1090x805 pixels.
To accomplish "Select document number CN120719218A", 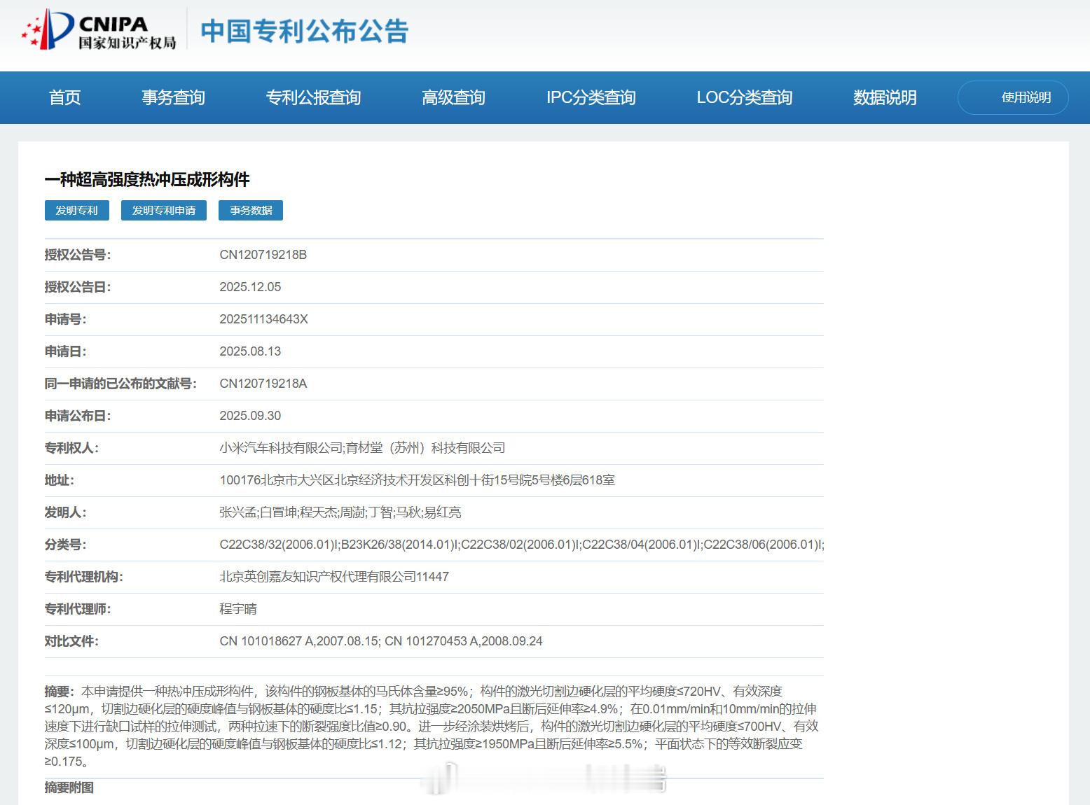I will coord(263,384).
